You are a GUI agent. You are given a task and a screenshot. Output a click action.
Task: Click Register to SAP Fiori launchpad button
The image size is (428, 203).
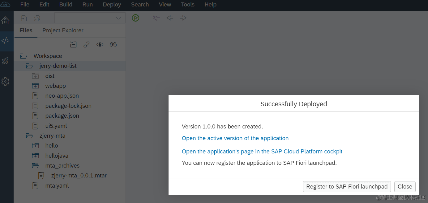point(347,187)
